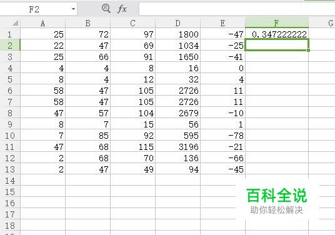Select row 17 header
The image size is (335, 235).
pos(10,214)
